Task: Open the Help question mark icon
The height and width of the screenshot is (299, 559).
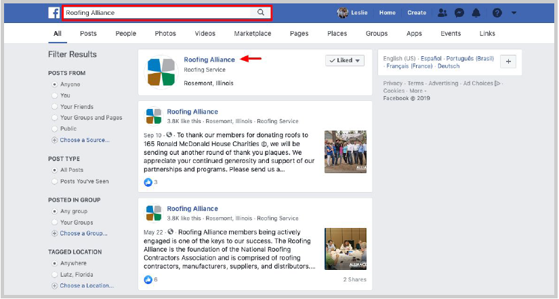Action: [x=497, y=13]
